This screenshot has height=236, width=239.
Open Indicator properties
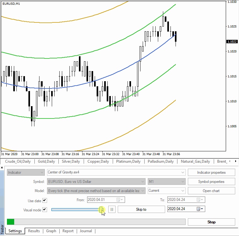click(x=211, y=172)
